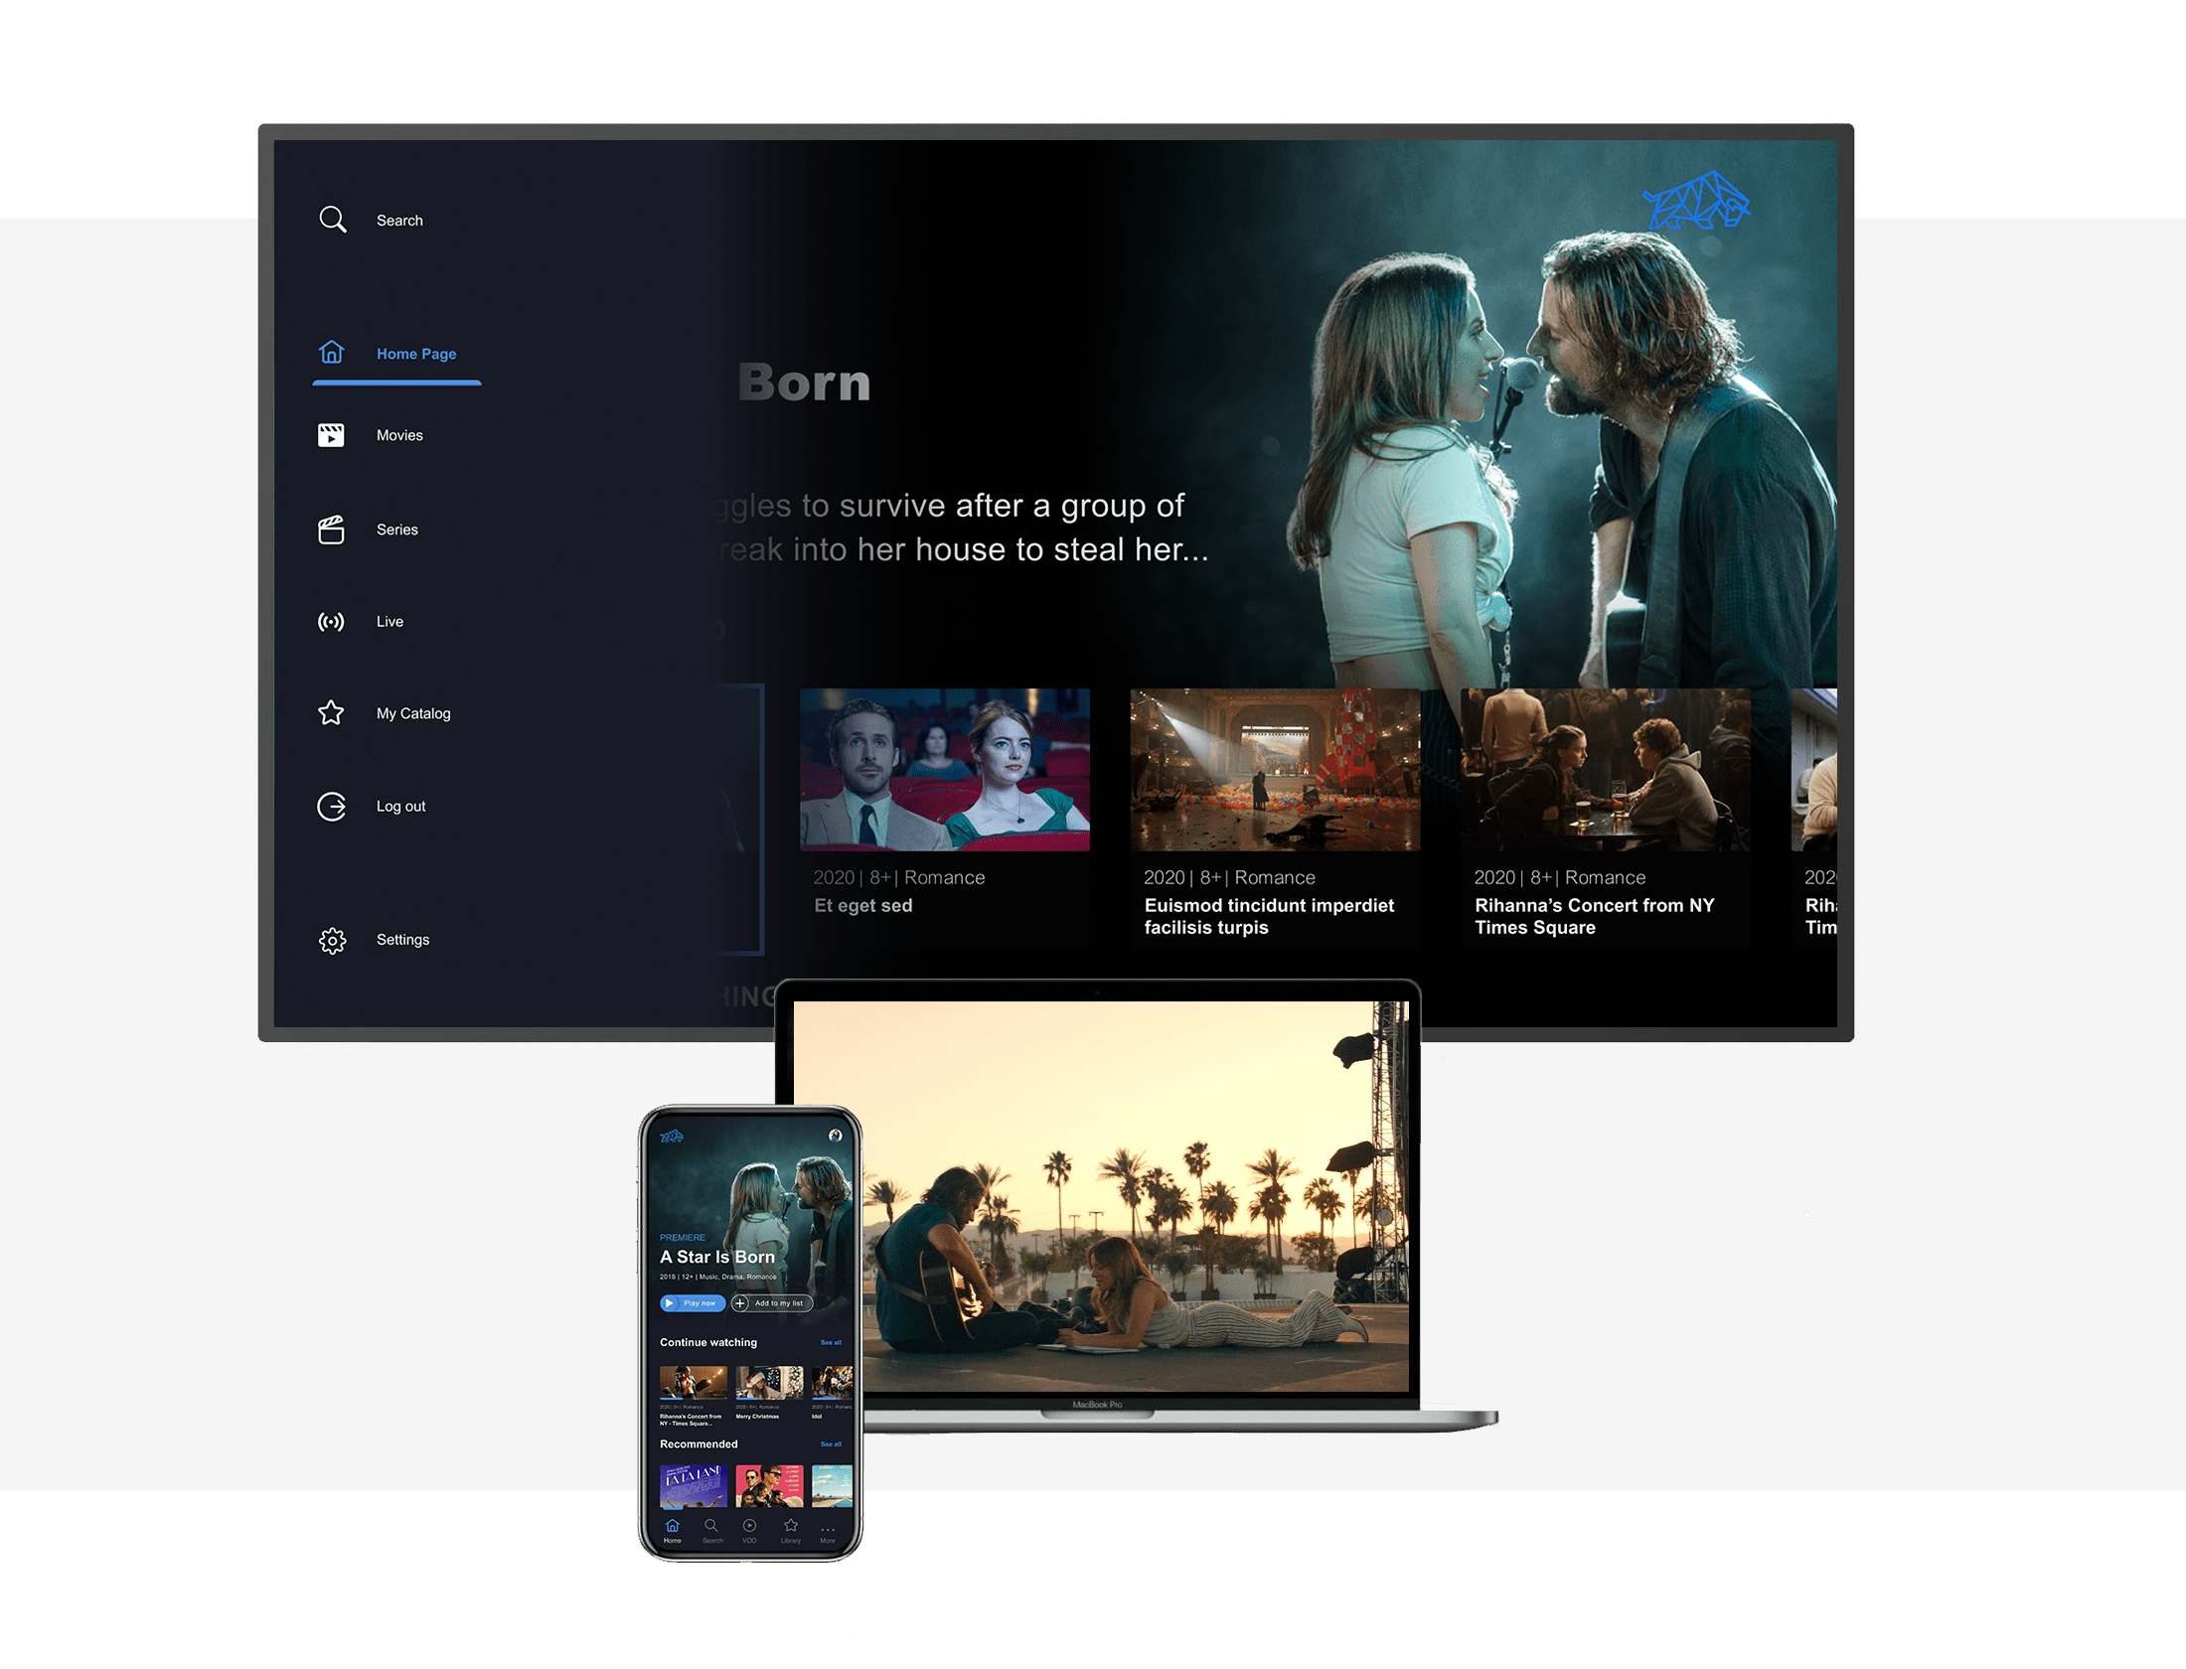Viewport: 2186px width, 1669px height.
Task: Tap the Add to my list button
Action: [772, 1303]
